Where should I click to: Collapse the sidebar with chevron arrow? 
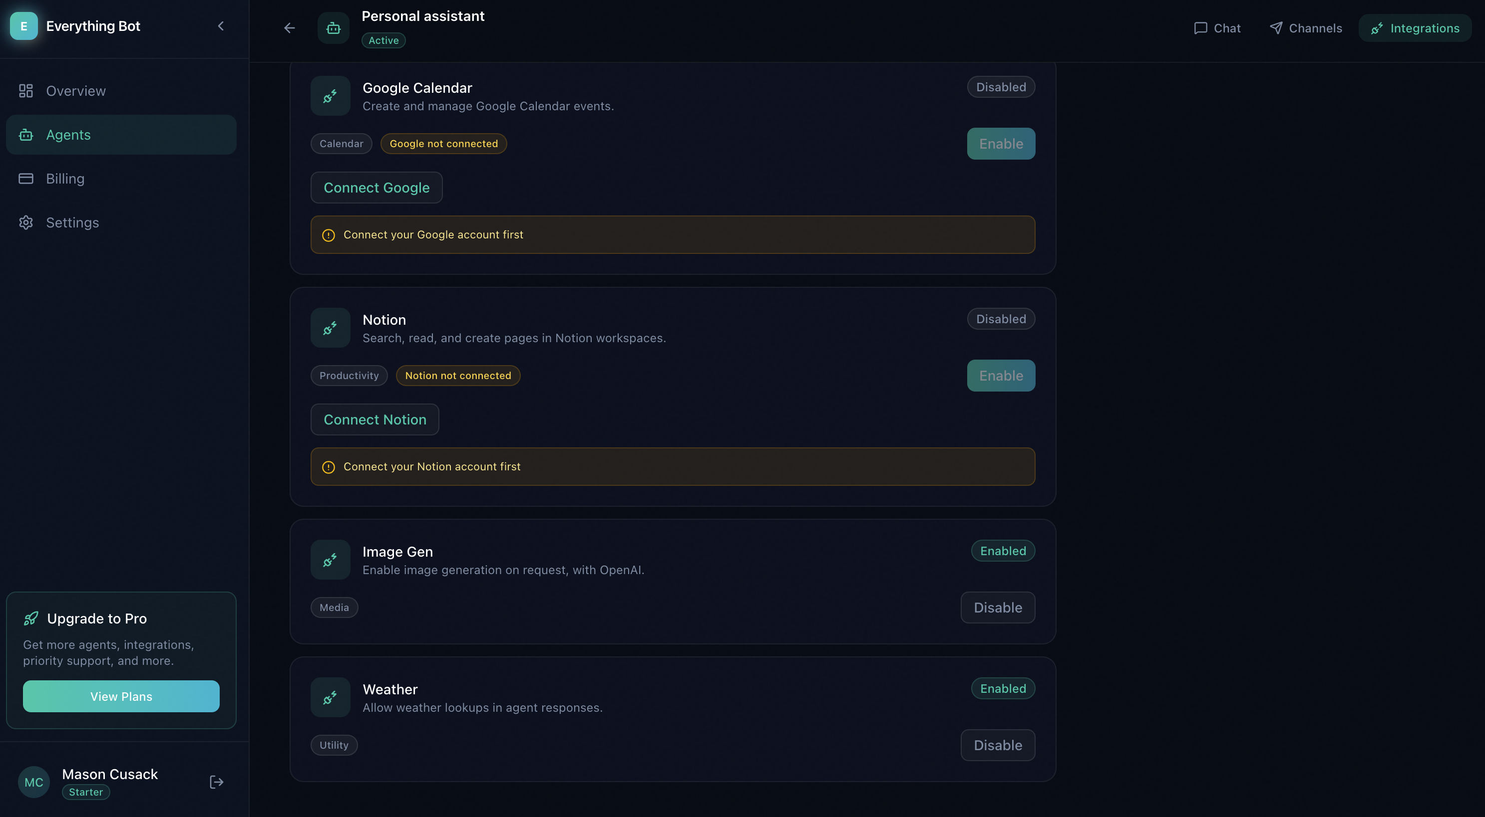221,26
